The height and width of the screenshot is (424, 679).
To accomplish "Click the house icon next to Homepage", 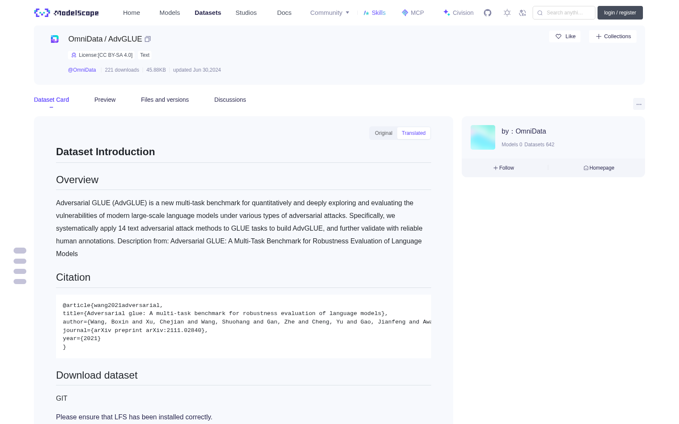I will click(x=586, y=168).
